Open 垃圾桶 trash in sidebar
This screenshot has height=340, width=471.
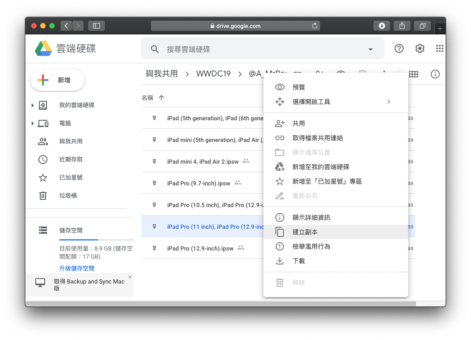(x=68, y=195)
